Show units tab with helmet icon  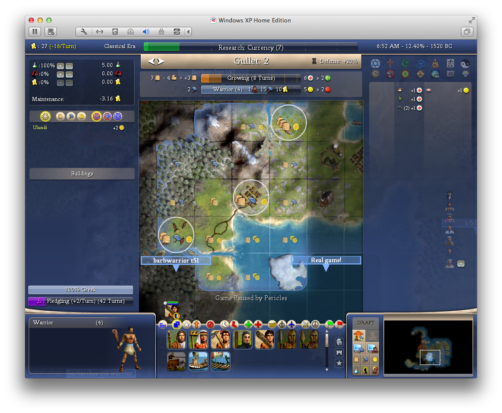tap(339, 342)
